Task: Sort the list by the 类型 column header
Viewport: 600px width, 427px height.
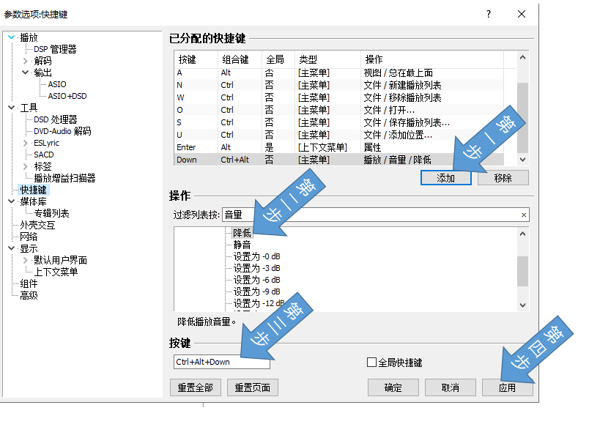Action: pos(308,59)
